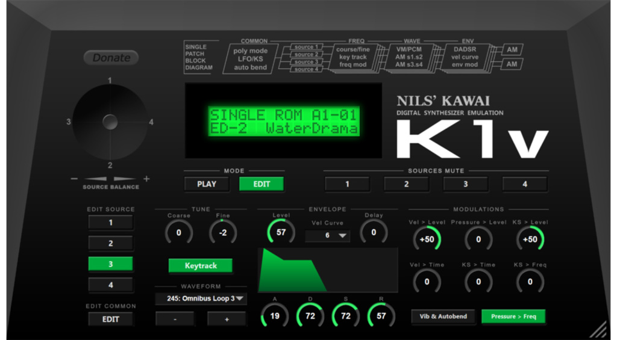Viewport: 617px width, 340px height.
Task: Click the Attack knob showing 19
Action: (275, 316)
